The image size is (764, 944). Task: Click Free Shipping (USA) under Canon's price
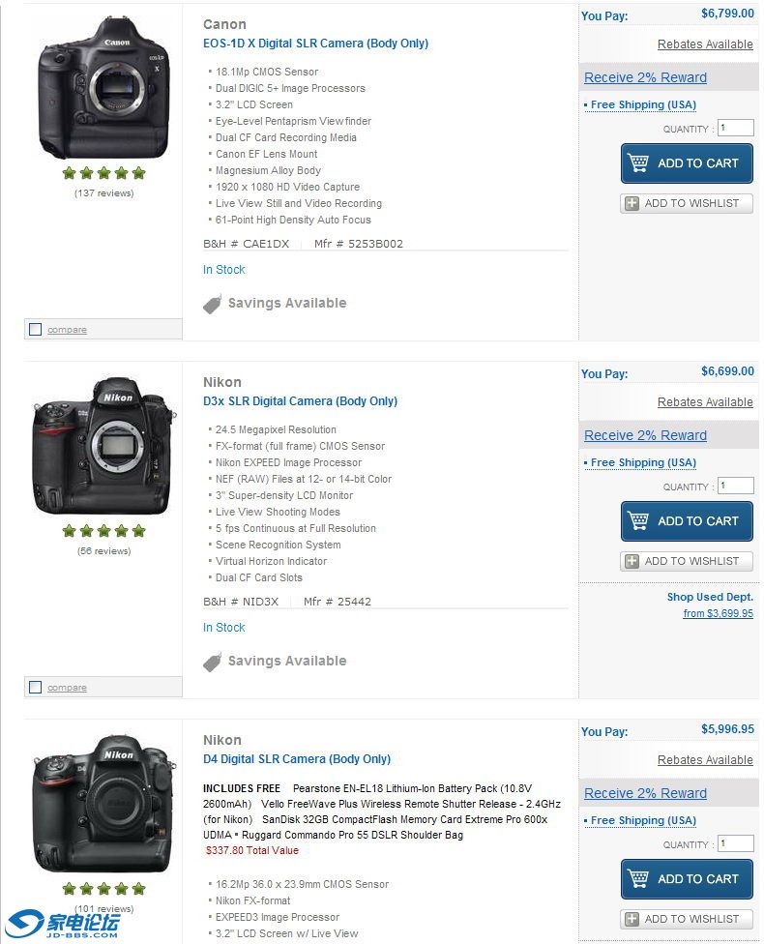[643, 104]
